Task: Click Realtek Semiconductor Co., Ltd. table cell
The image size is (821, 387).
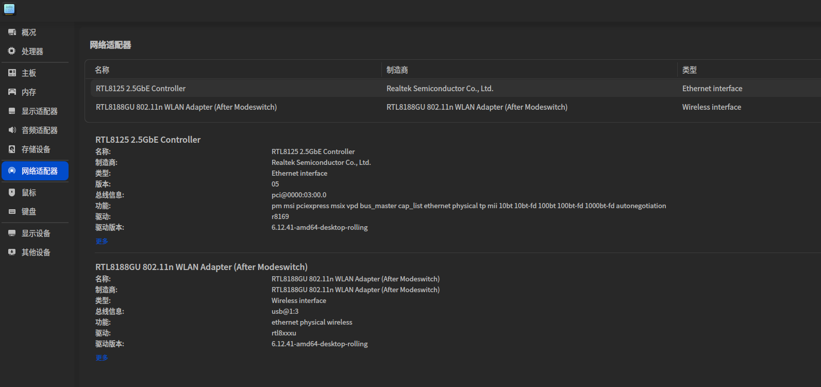Action: pos(440,89)
